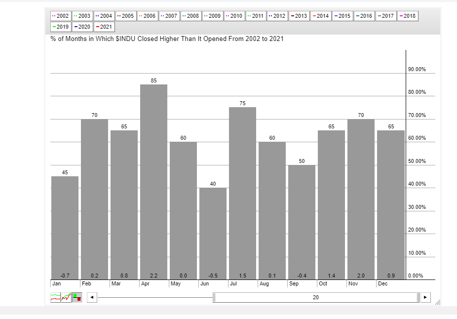Click the left arrow of the year slider
457x319 pixels.
92,298
